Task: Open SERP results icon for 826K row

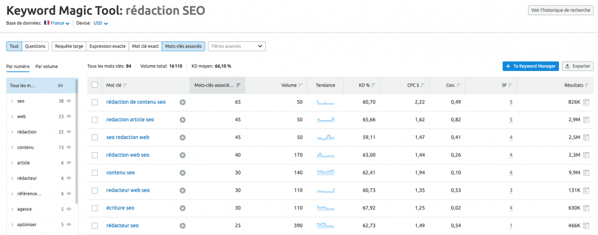Action: coord(587,102)
